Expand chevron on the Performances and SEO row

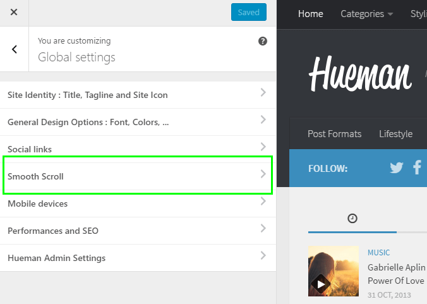coord(263,228)
